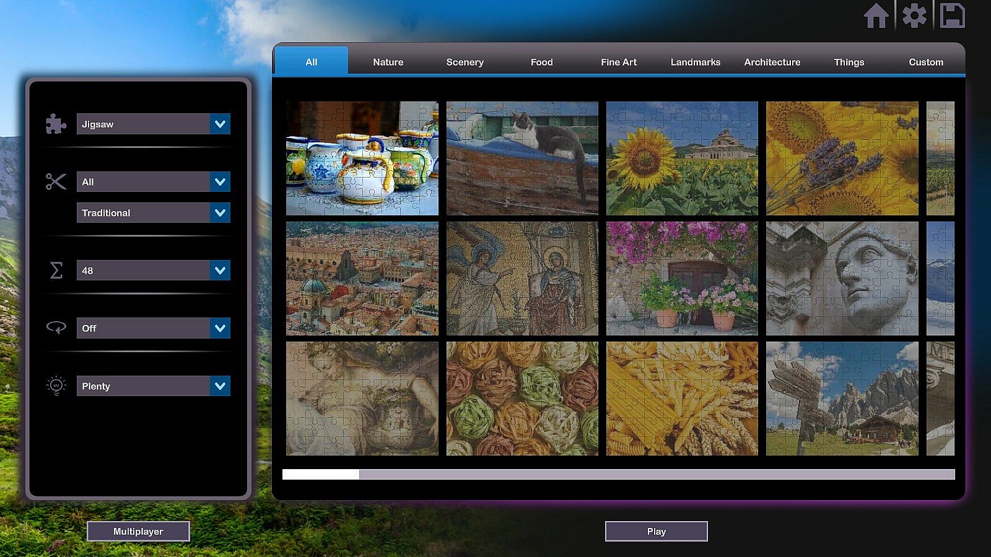Screen dimensions: 991x557
Task: Click the floppy disk save icon
Action: [953, 16]
